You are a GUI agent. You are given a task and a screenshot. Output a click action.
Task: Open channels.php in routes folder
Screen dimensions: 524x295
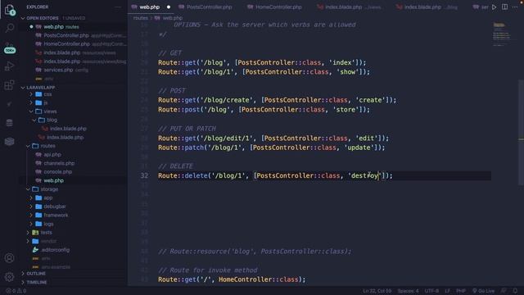(59, 163)
